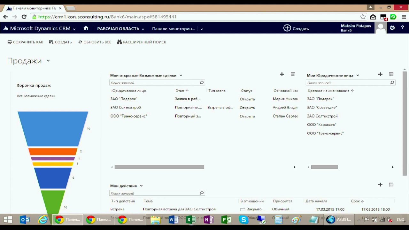Click the search magnifier in Юридические лица

(x=392, y=83)
